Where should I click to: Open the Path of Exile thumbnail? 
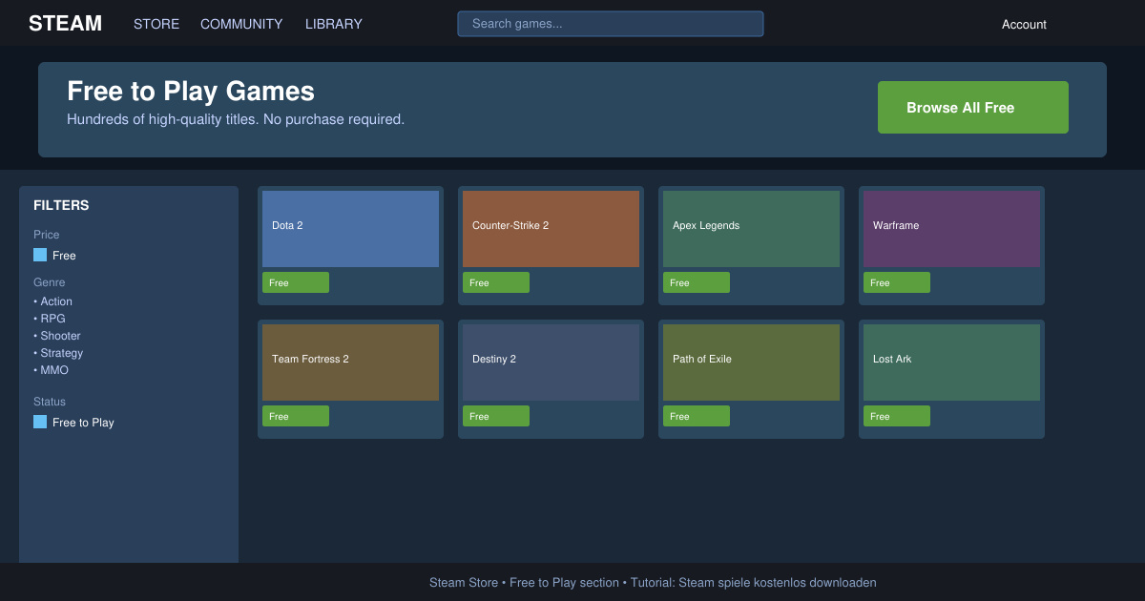point(751,363)
